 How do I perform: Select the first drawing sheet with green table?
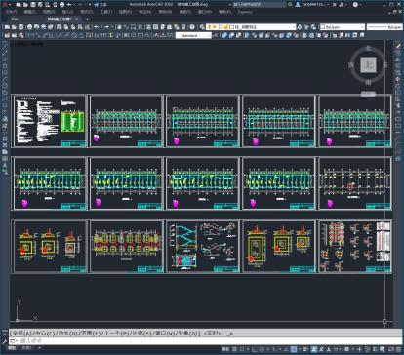50,121
